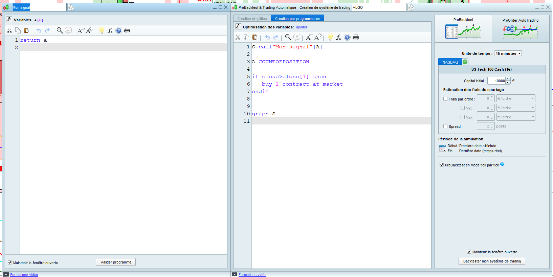Enable the Frais par ordre checkbox
This screenshot has height=277, width=553.
[x=445, y=99]
